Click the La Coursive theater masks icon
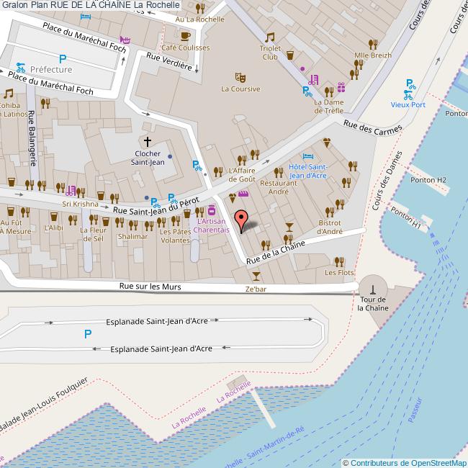The height and width of the screenshot is (468, 468). 240,76
